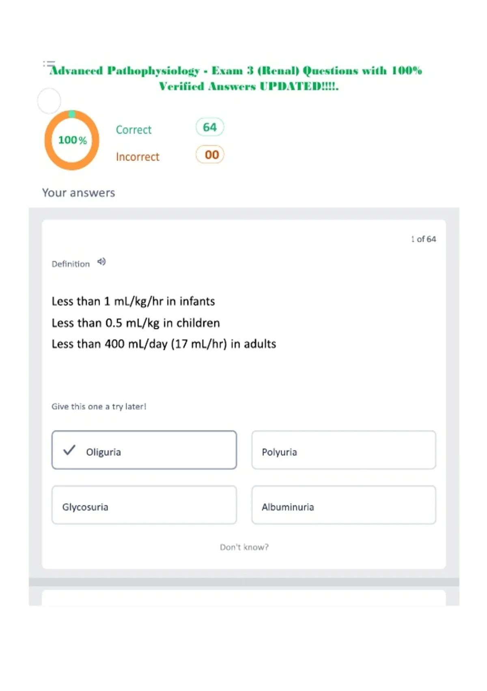Click the Incorrect count badge 00

click(x=210, y=154)
